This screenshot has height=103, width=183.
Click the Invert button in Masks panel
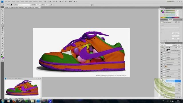tap(175, 38)
